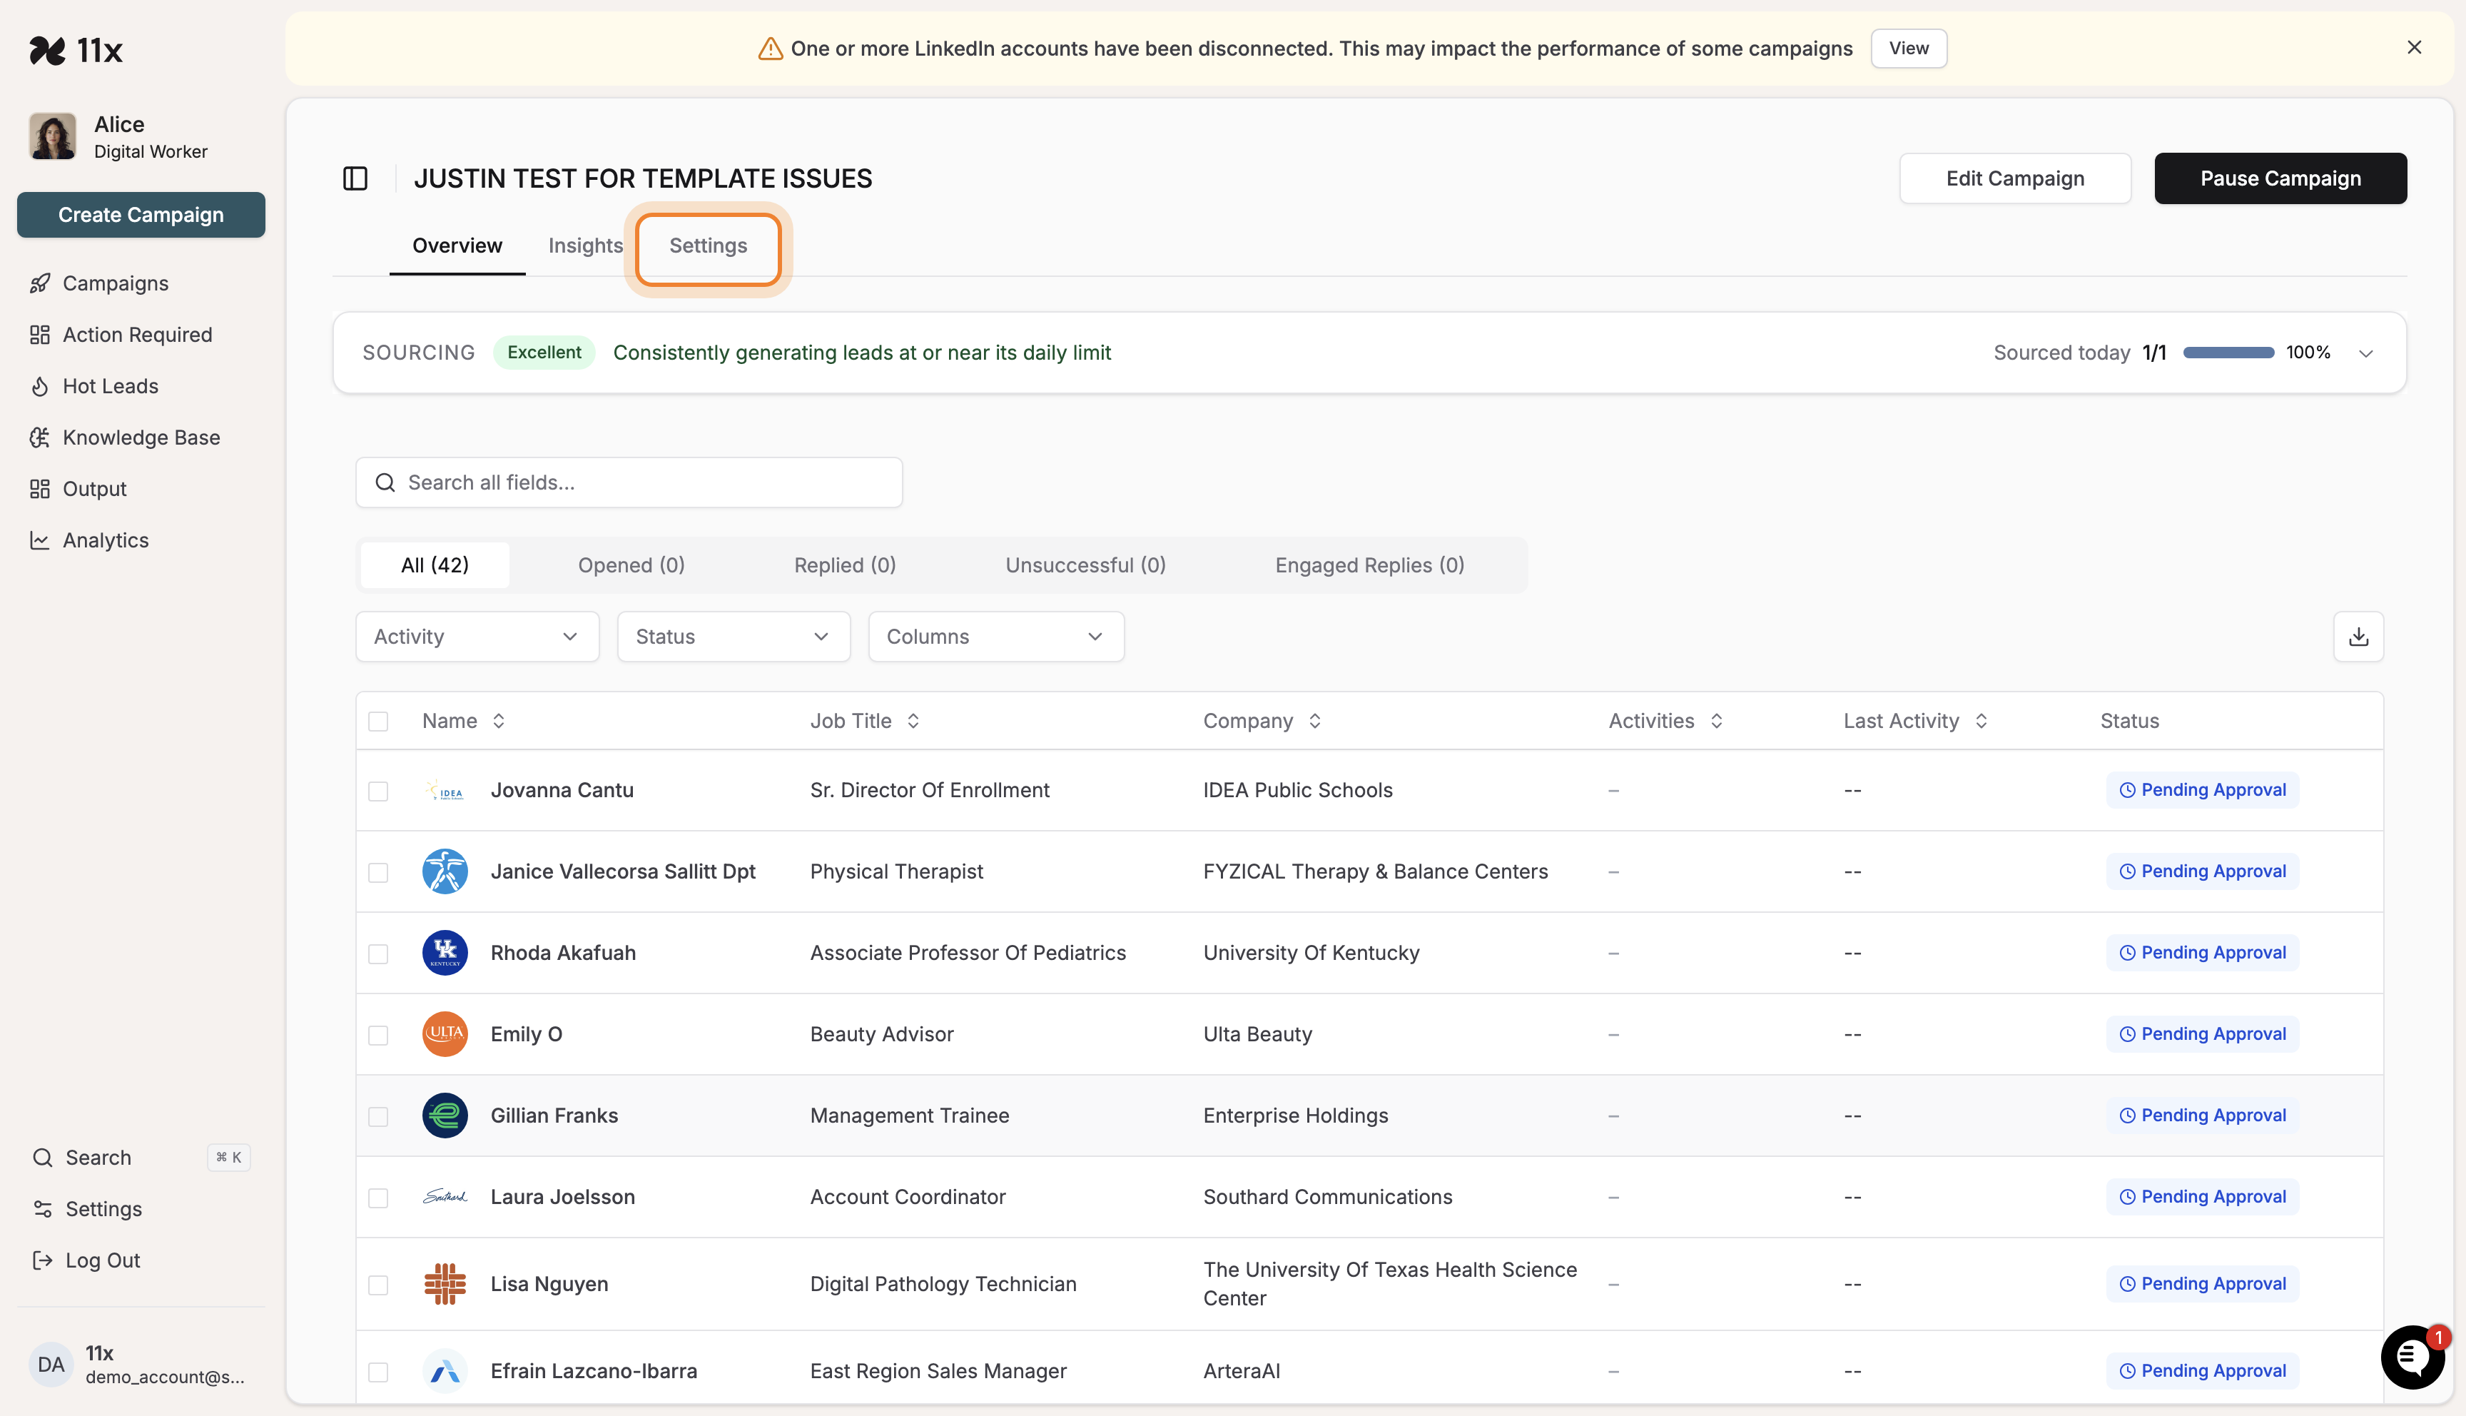Open Hot Leads in the sidebar
The width and height of the screenshot is (2466, 1416).
[x=110, y=385]
